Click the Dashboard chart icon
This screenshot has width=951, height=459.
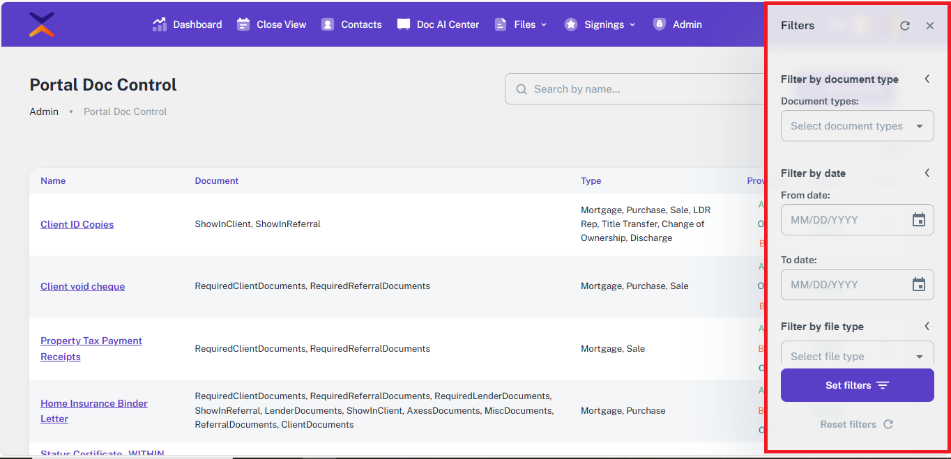coord(160,24)
